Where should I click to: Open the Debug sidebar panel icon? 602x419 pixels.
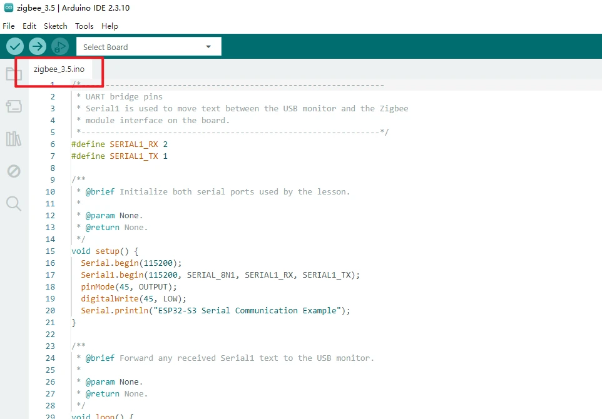point(14,171)
